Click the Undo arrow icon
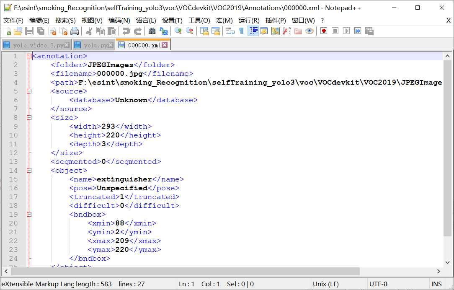This screenshot has width=454, height=290. coord(126,31)
